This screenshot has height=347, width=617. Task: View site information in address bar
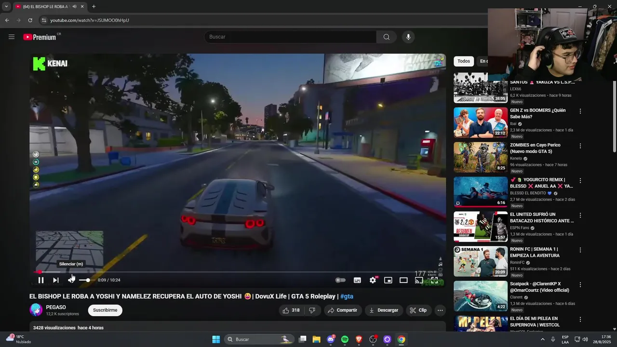[x=44, y=20]
